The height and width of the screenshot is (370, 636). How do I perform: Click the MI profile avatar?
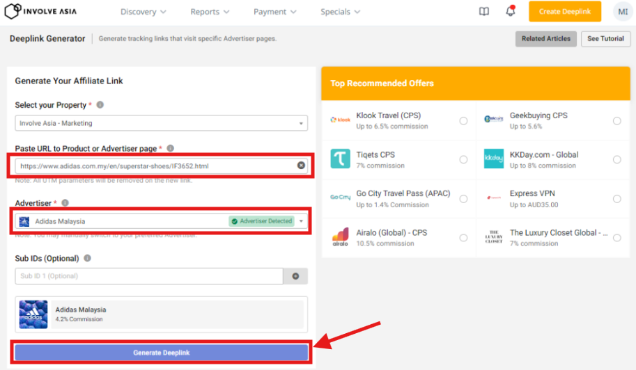coord(622,12)
